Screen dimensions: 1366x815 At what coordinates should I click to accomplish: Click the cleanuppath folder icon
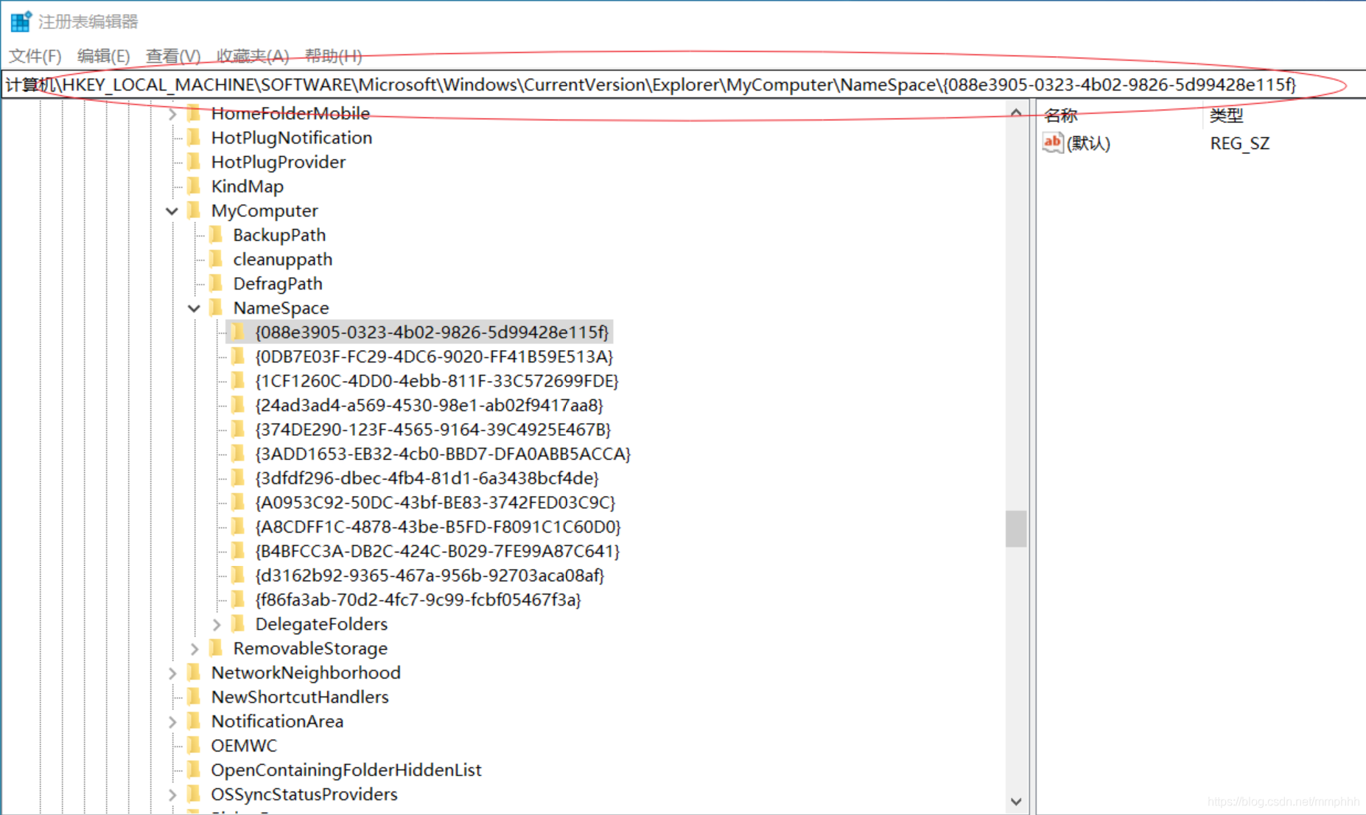coord(216,259)
